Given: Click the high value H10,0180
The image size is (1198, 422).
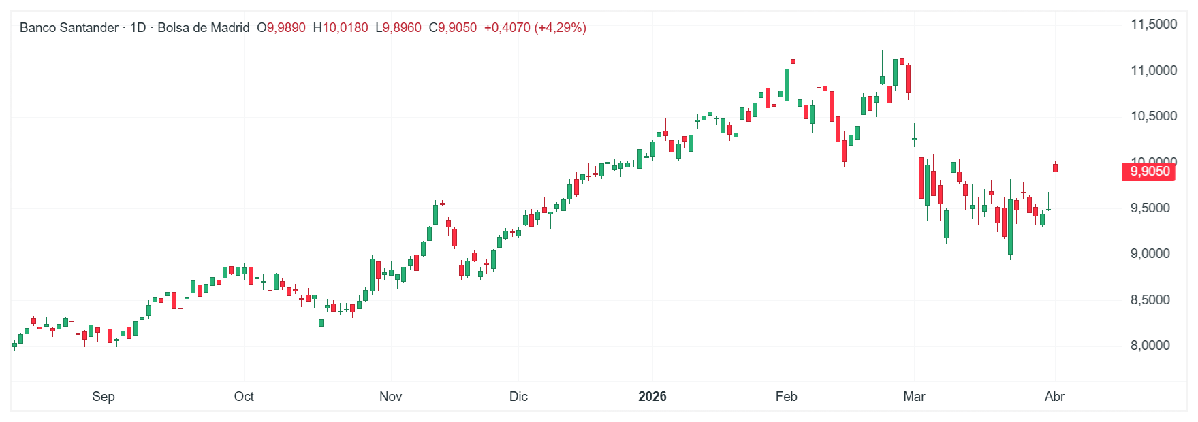Looking at the screenshot, I should click(341, 28).
